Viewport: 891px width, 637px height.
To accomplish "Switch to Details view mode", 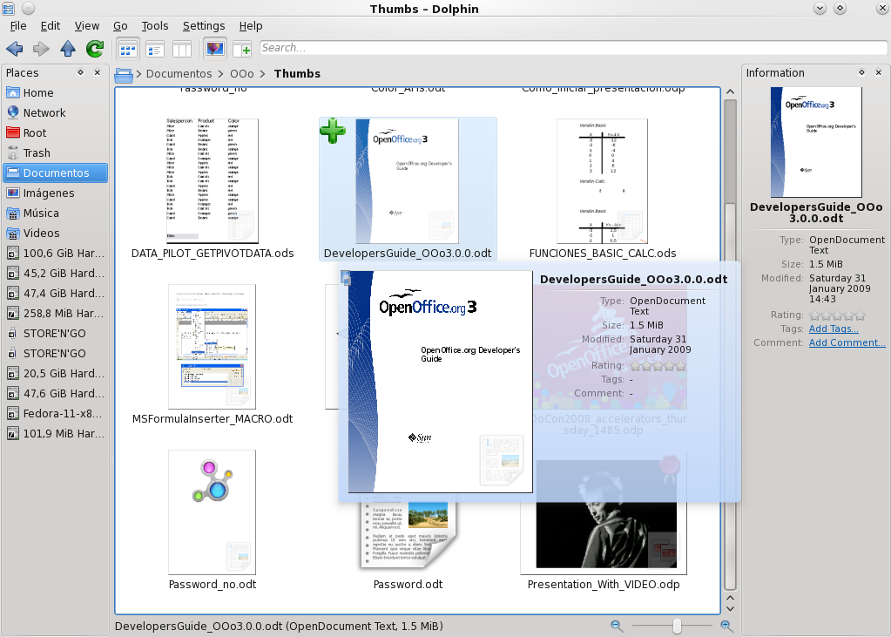I will 154,50.
